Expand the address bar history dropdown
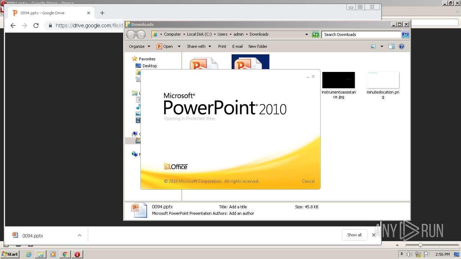This screenshot has height=259, width=461. coord(306,35)
